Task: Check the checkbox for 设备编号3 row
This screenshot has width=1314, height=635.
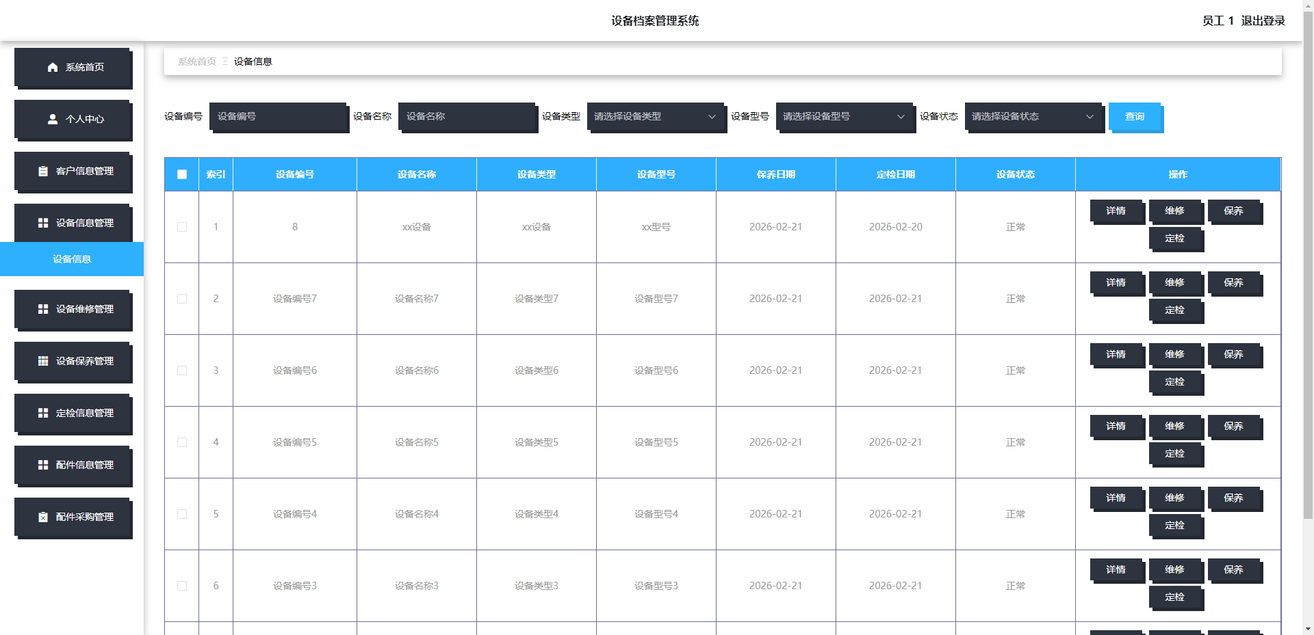Action: coord(182,586)
